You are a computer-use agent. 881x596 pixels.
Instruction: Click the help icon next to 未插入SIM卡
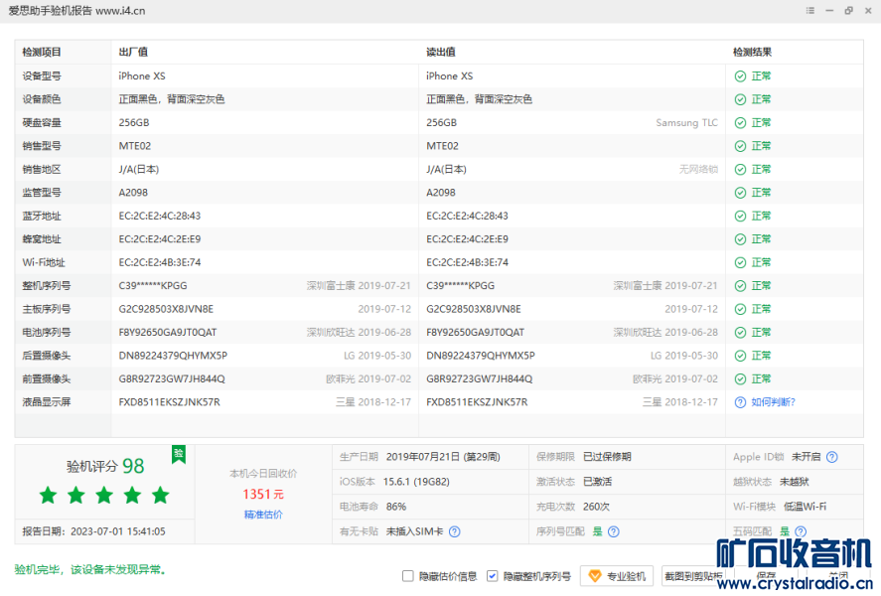(x=454, y=531)
